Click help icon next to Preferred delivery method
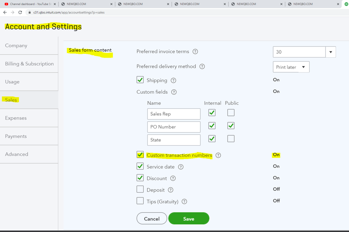This screenshot has width=349, height=232. (202, 66)
